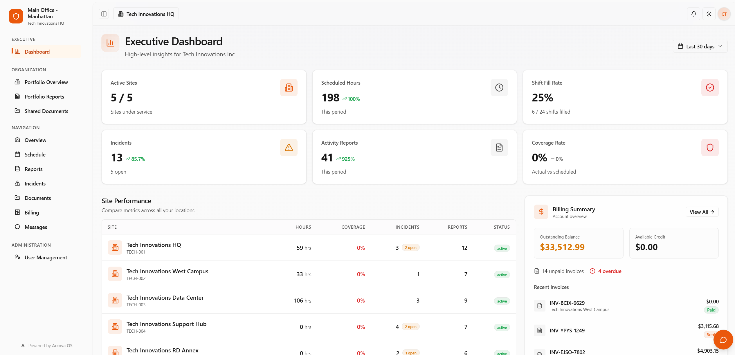Open the Reports page
735x355 pixels.
[46, 169]
